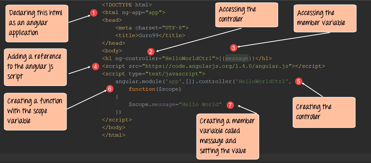This screenshot has width=371, height=163.
Task: Click the red number 6 marker
Action: click(x=110, y=89)
